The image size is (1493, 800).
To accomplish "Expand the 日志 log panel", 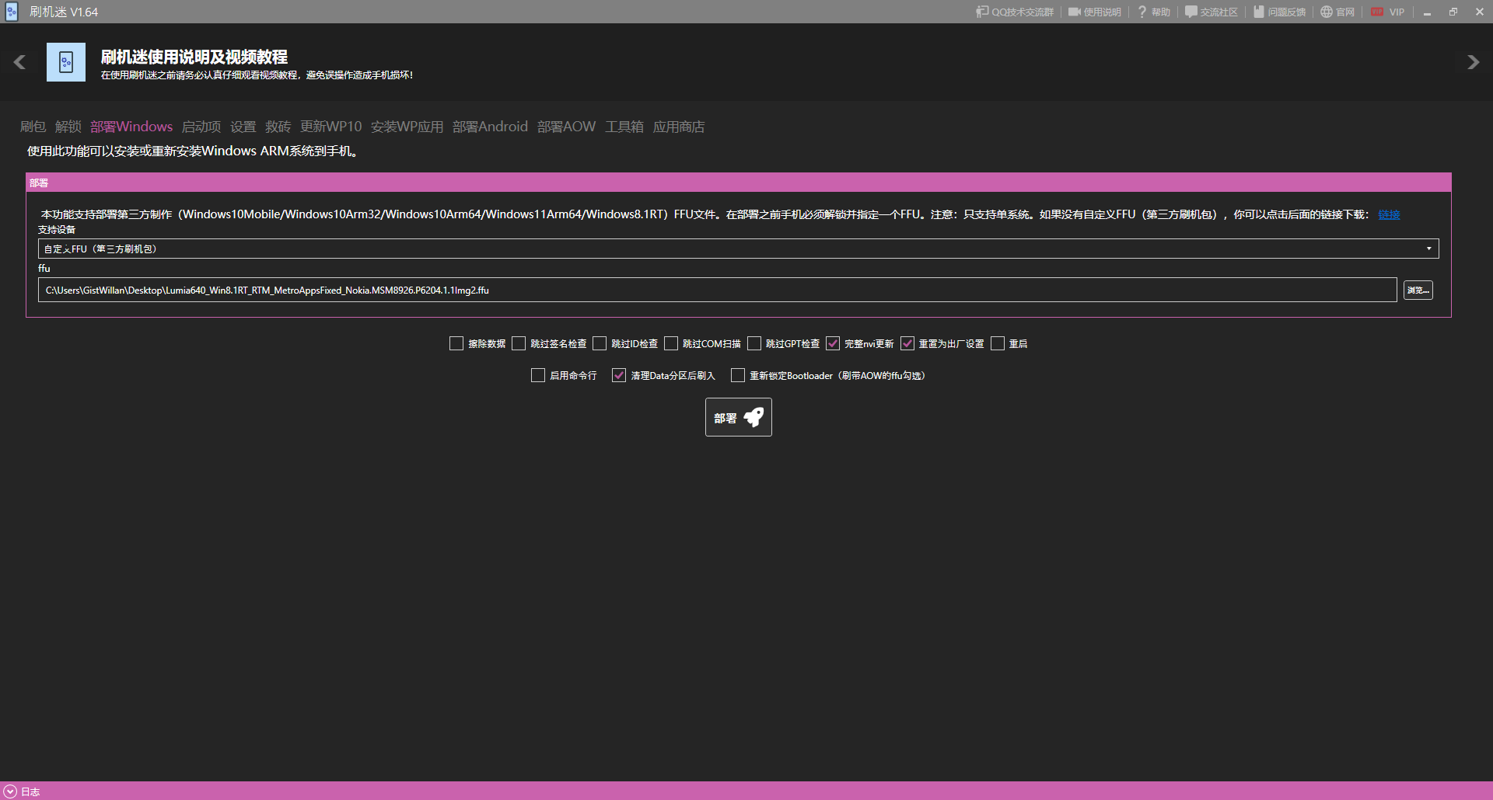I will pos(10,791).
